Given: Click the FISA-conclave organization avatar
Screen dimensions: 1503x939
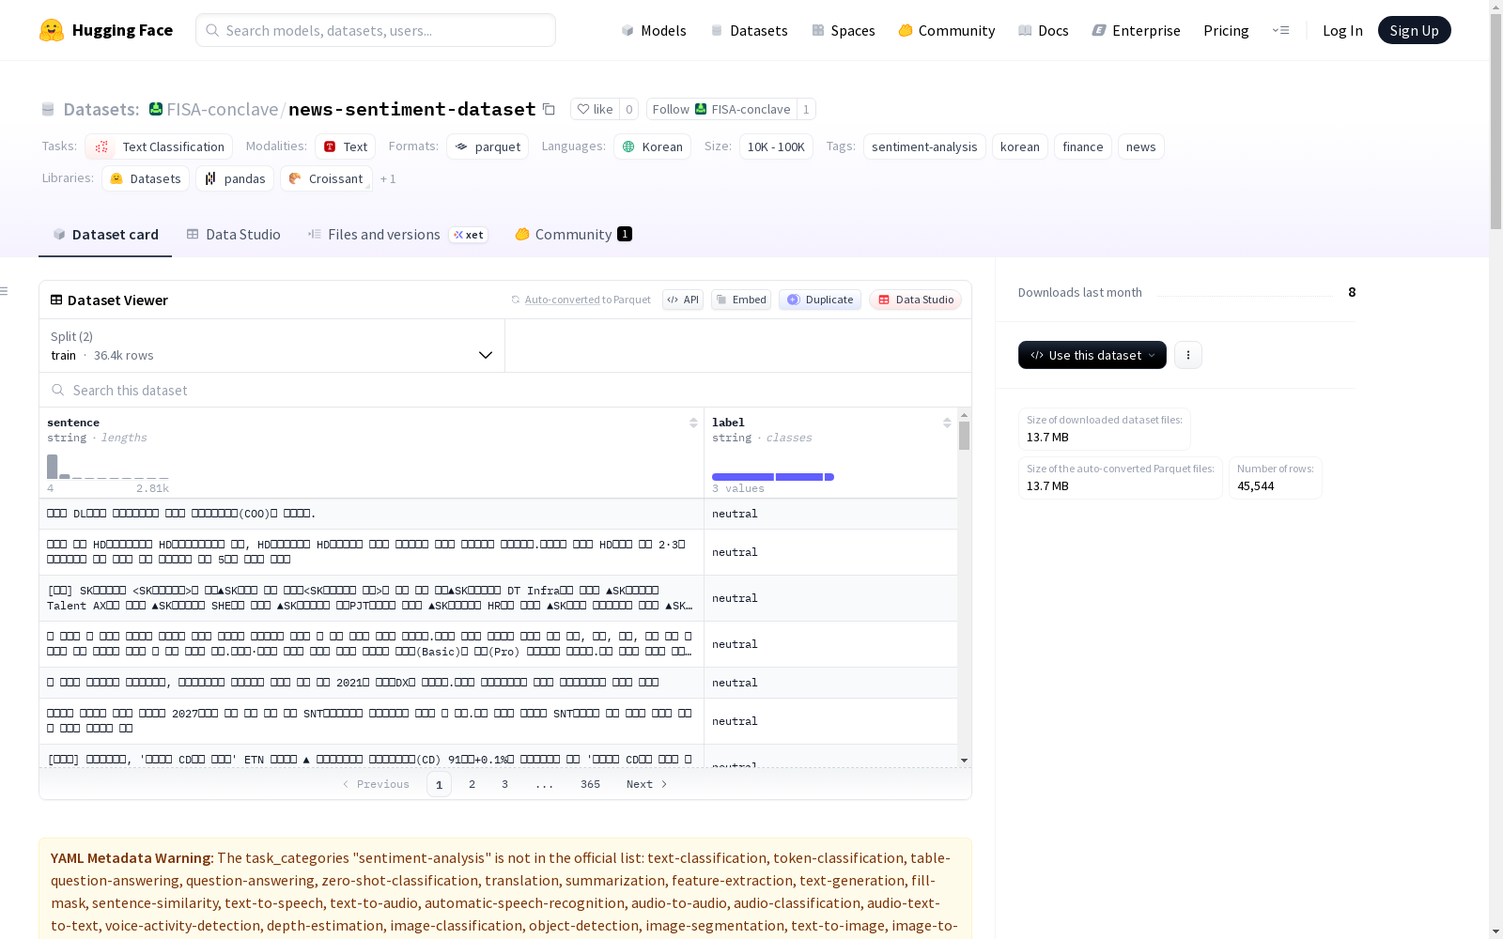Looking at the screenshot, I should click(x=156, y=109).
